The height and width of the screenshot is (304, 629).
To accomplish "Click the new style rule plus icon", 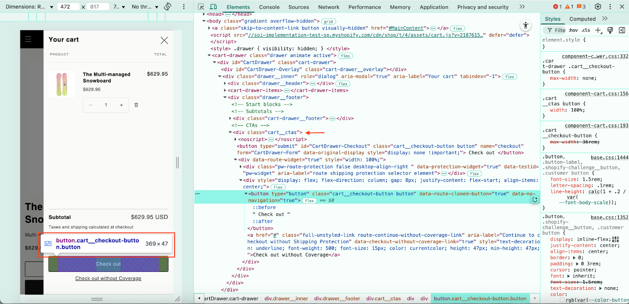I will point(598,30).
